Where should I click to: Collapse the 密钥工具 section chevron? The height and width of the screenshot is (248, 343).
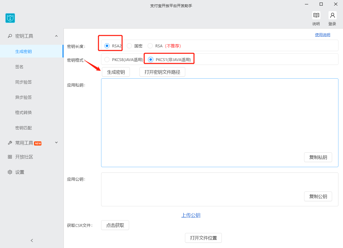tap(56, 36)
